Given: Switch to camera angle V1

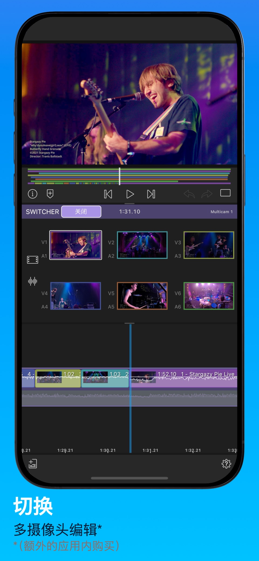Looking at the screenshot, I should [x=76, y=245].
